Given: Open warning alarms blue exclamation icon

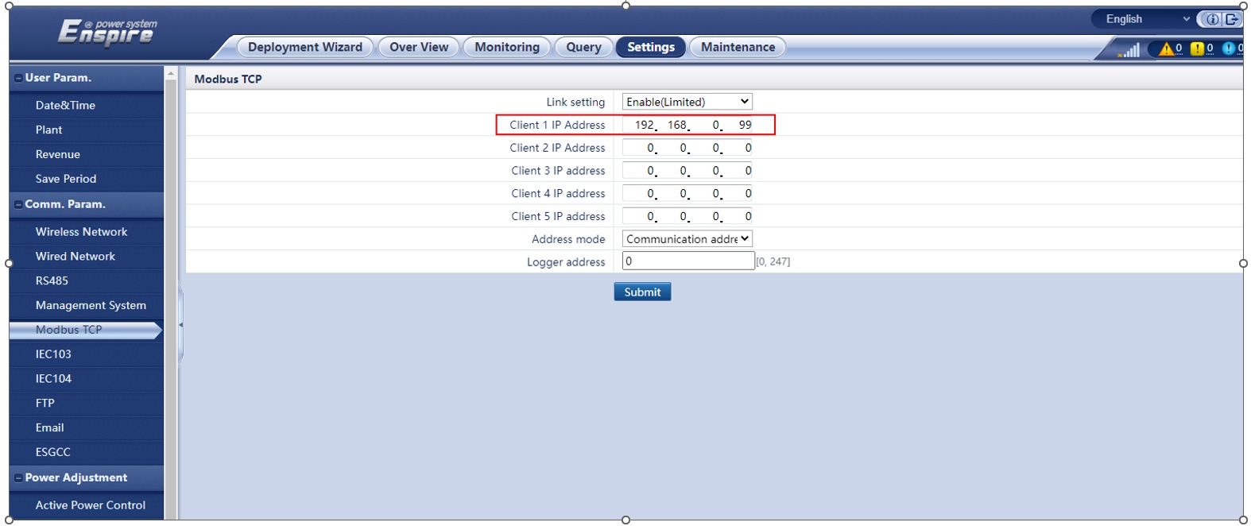Looking at the screenshot, I should tap(1229, 49).
